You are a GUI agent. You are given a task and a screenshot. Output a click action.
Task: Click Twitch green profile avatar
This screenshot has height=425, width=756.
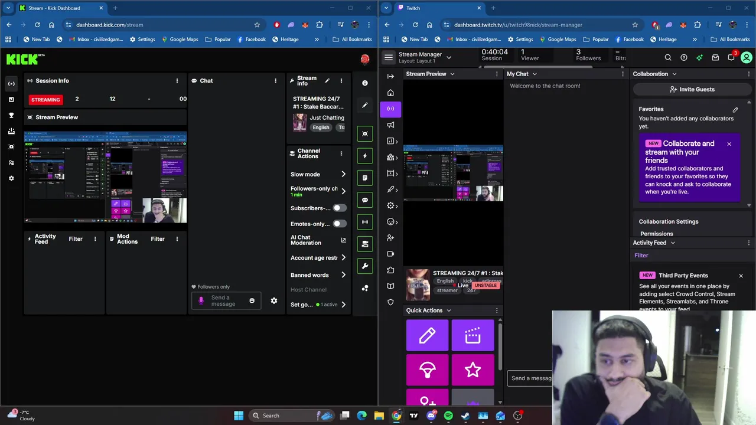click(747, 58)
